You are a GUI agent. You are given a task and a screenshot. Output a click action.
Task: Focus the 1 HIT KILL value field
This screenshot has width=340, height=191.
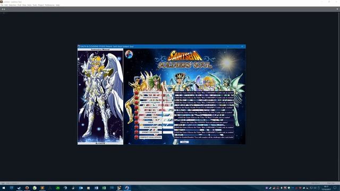pos(168,108)
